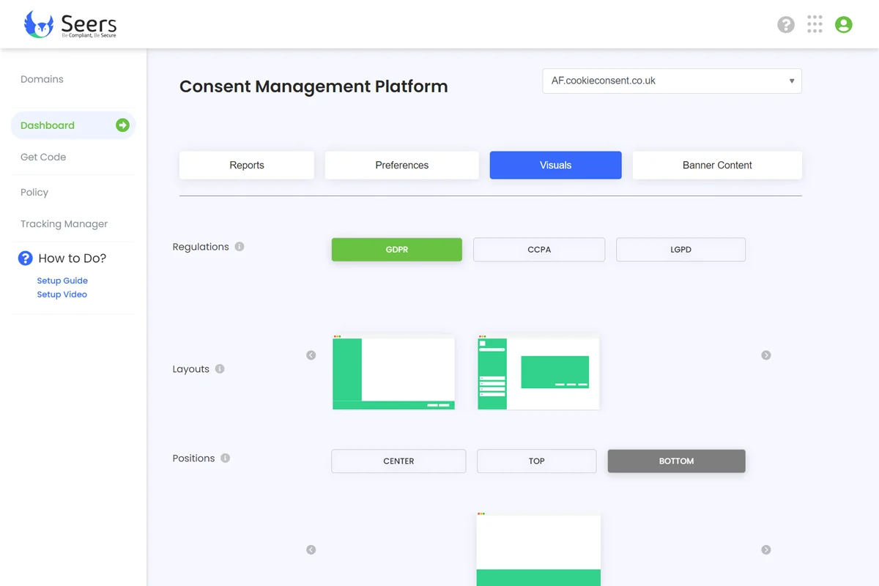Open the Setup Video link

click(62, 294)
